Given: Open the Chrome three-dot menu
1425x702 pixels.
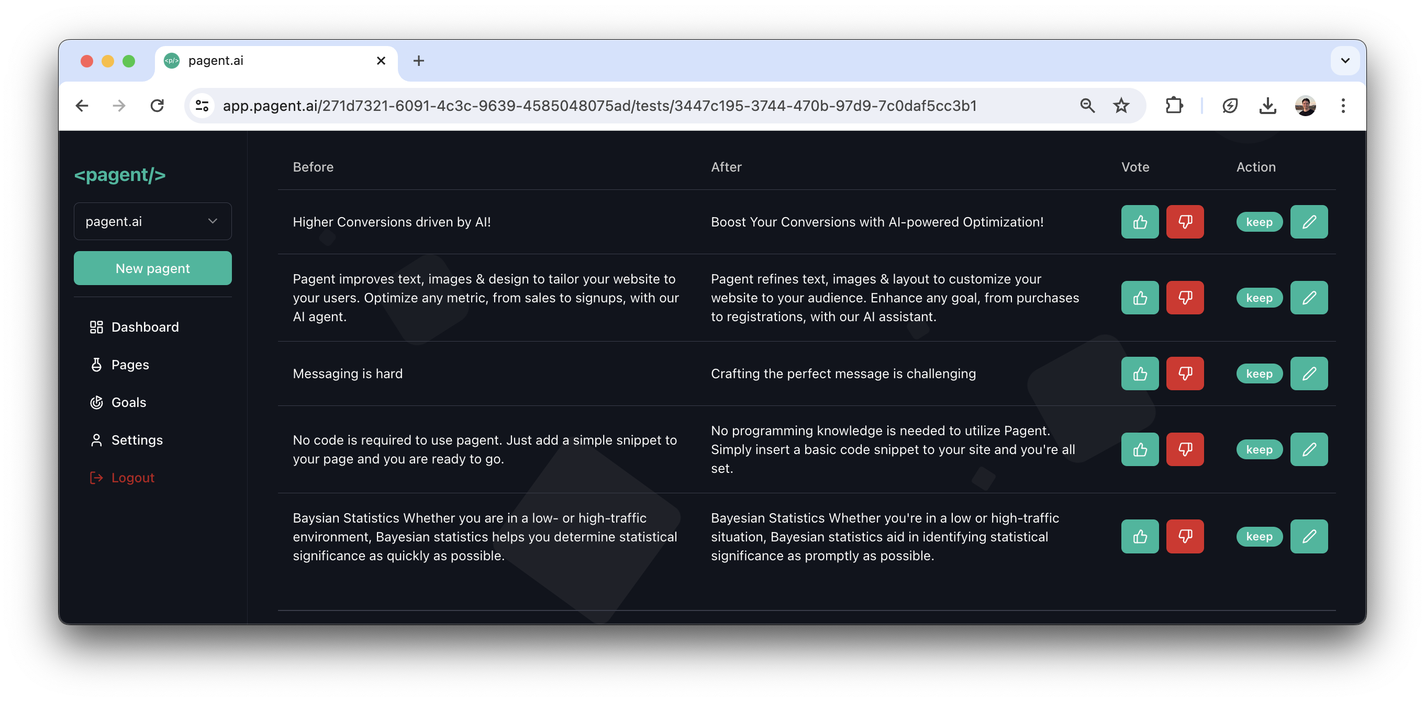Looking at the screenshot, I should [x=1343, y=105].
